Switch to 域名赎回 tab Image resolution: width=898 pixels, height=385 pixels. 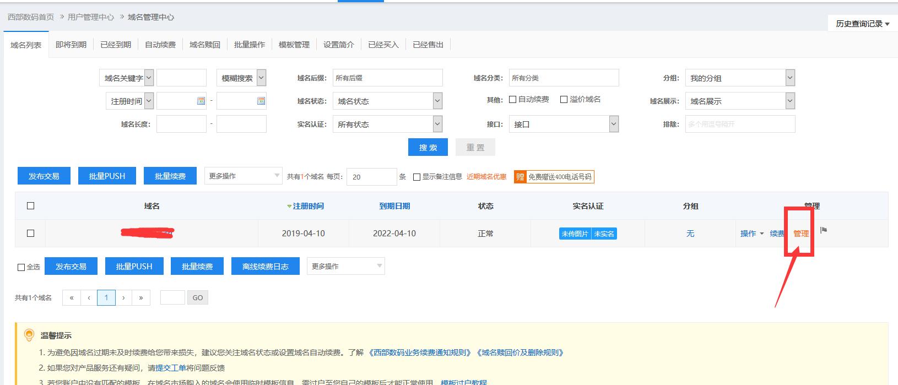tap(205, 44)
